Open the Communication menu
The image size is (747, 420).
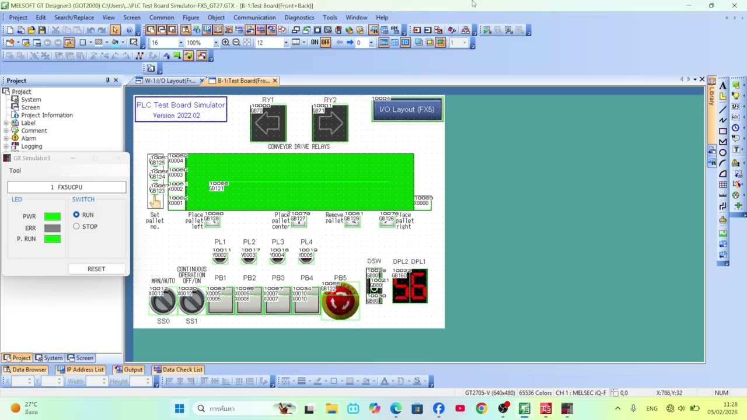(254, 17)
